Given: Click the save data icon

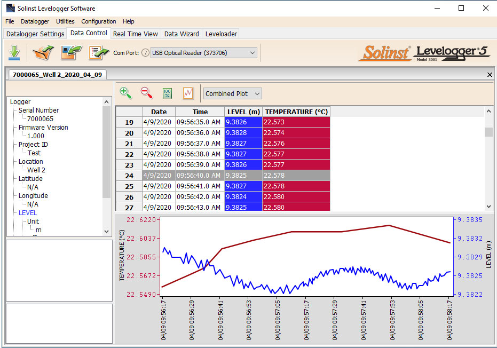Looking at the screenshot, I should (x=70, y=52).
